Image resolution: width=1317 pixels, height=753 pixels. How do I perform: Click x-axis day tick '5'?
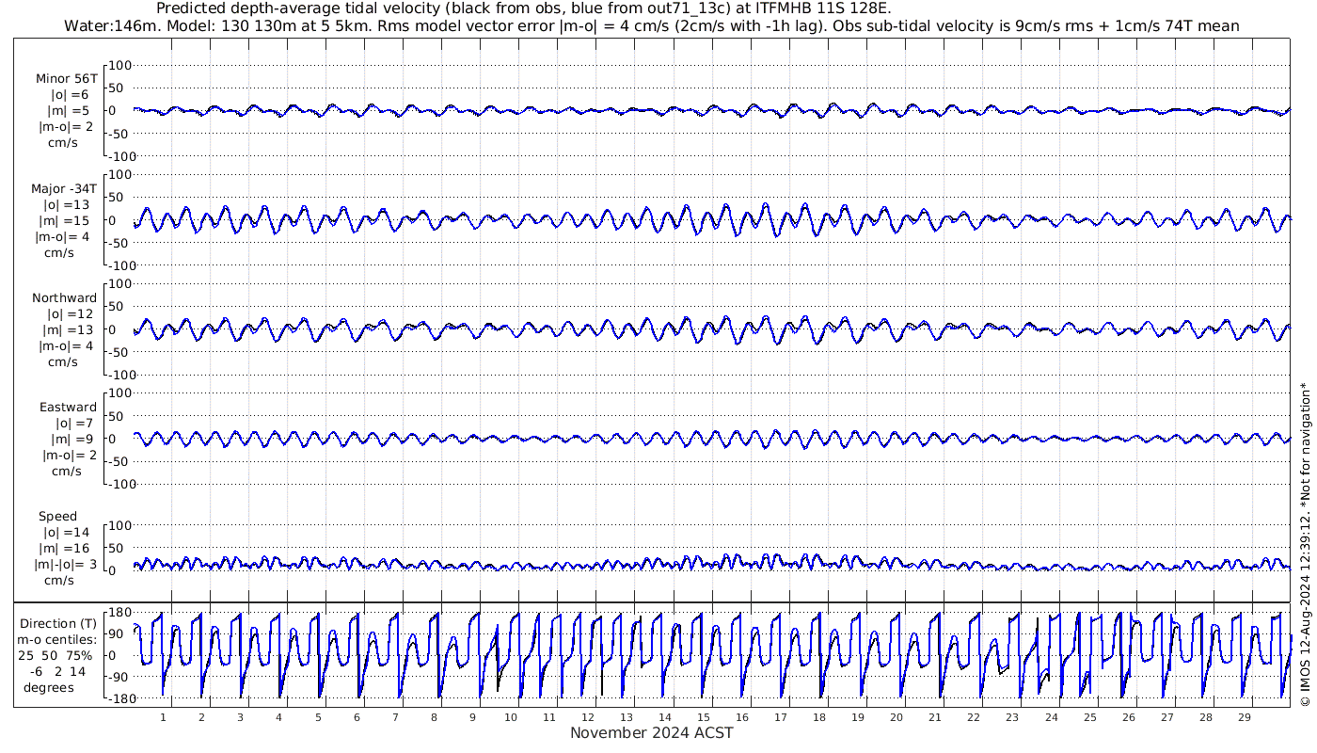pos(318,717)
